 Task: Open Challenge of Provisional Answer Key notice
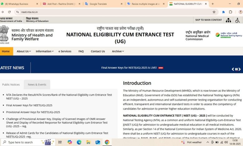pos(57,122)
